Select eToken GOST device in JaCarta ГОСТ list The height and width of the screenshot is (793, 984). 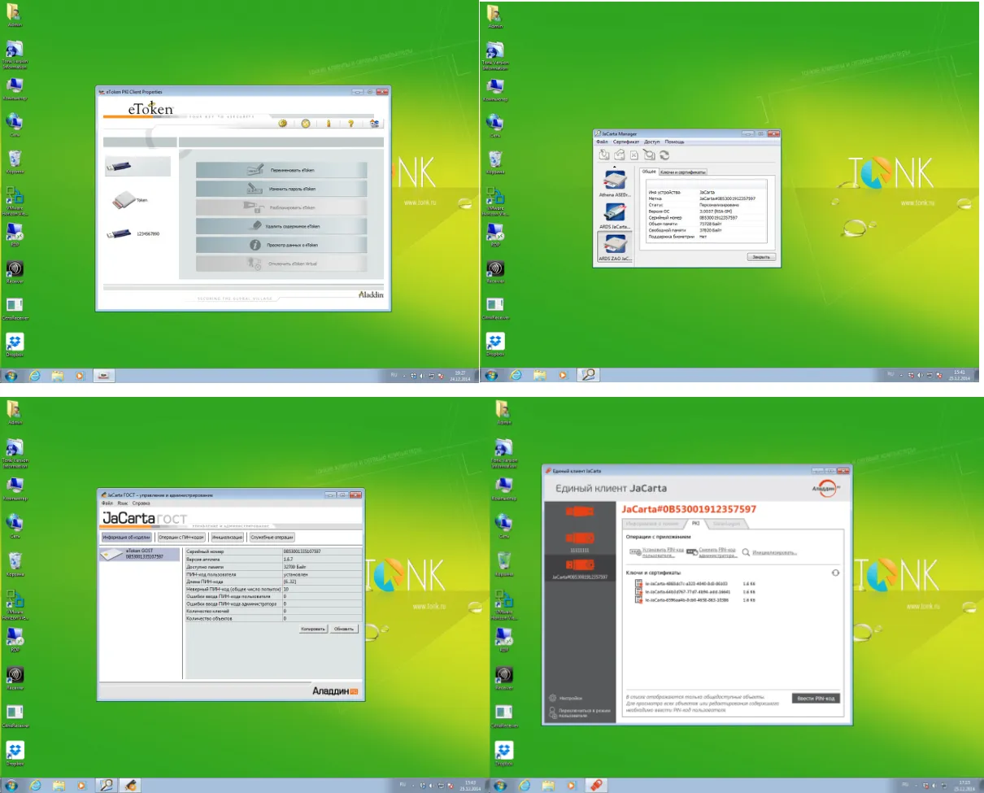pos(138,554)
